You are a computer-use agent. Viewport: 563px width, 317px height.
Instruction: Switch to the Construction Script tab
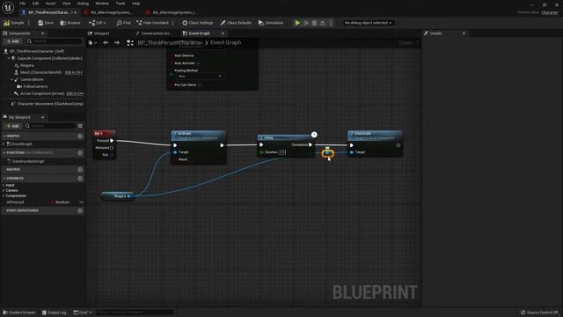[x=156, y=33]
